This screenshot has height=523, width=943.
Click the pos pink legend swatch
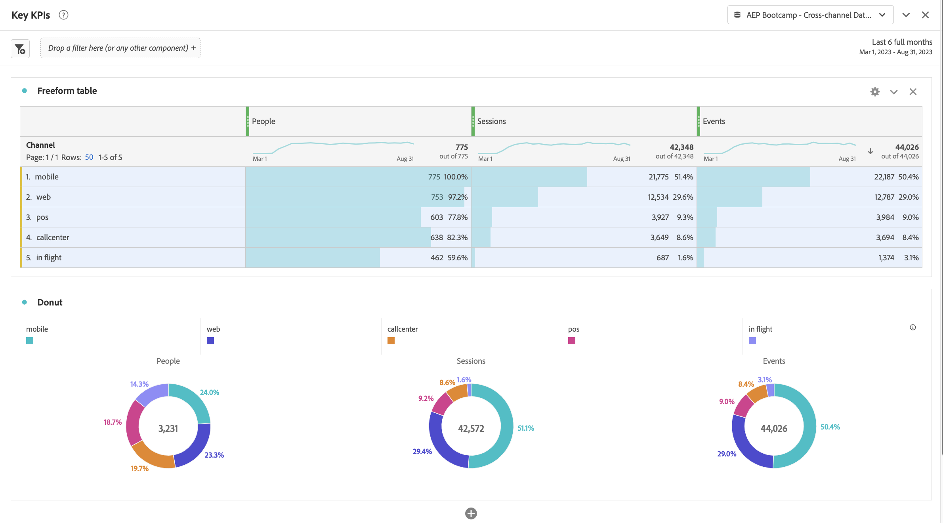tap(572, 341)
